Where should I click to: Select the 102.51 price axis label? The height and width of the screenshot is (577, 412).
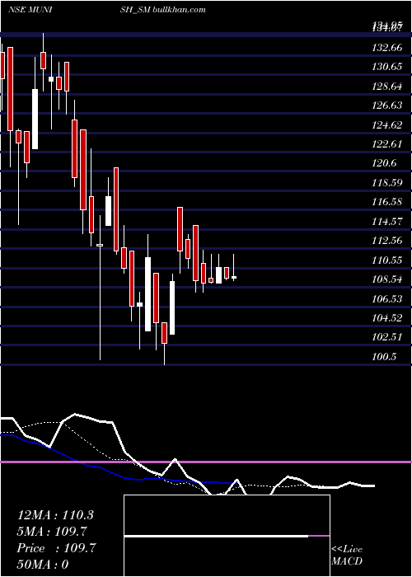387,337
